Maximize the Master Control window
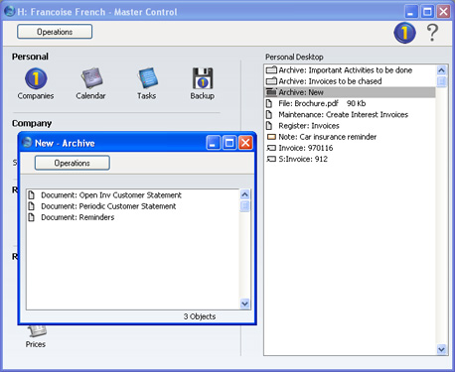The height and width of the screenshot is (372, 455). tap(427, 12)
